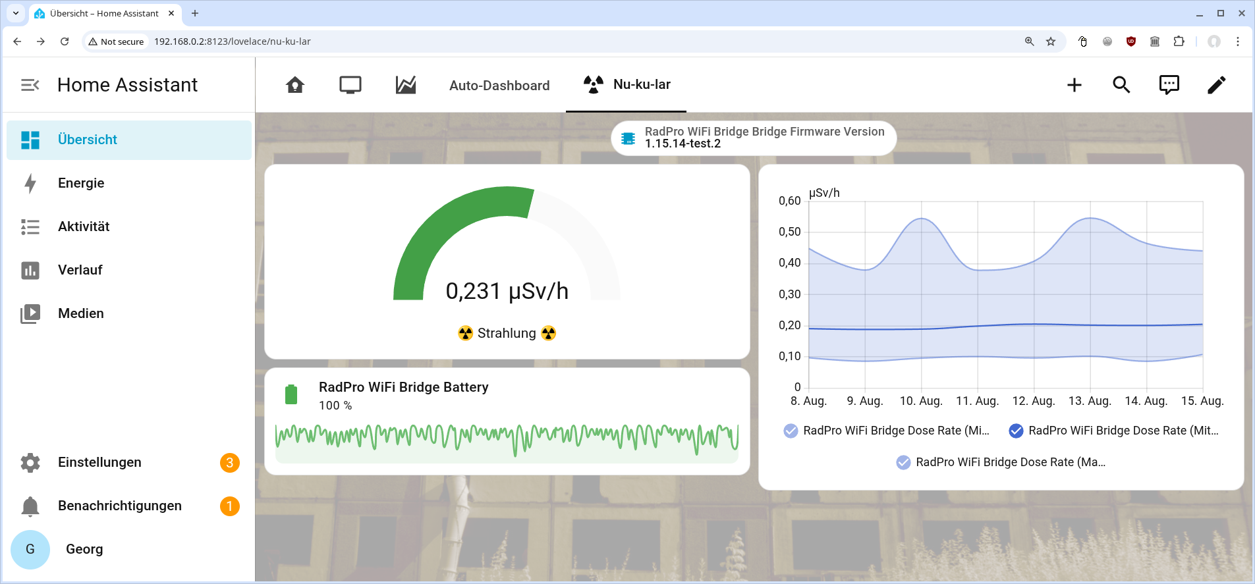
Task: Click the Einstellungen badge showing 3
Action: click(229, 462)
